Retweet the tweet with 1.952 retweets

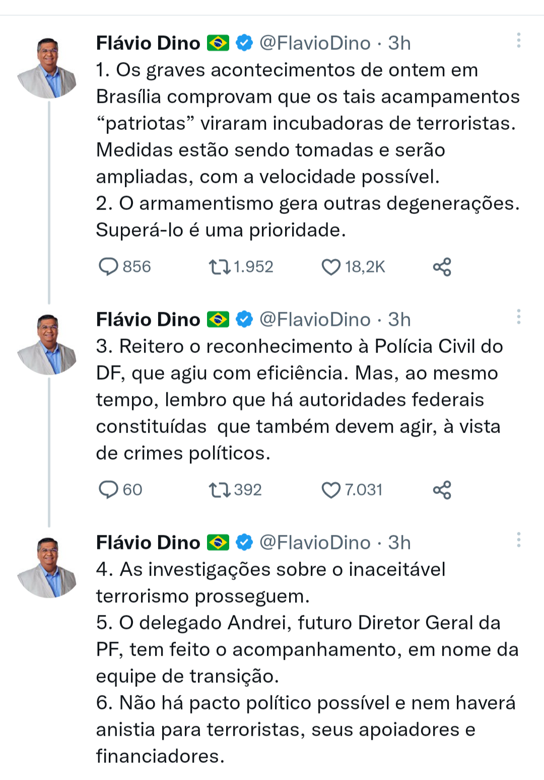[220, 266]
